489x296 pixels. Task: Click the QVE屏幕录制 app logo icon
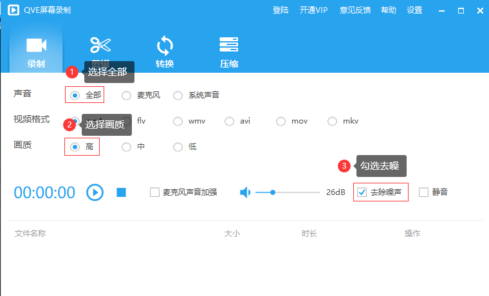click(x=14, y=10)
